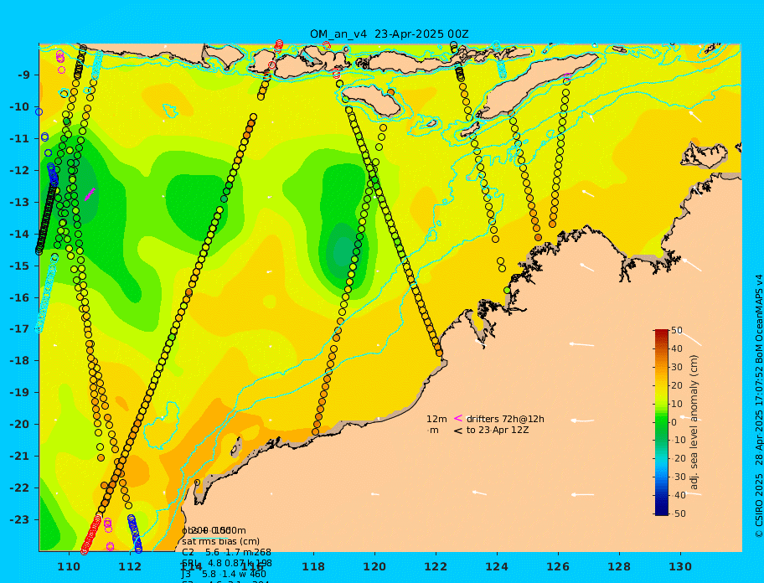This screenshot has height=583, width=764.
Task: Click latitude axis label "-23"
Action: click(x=20, y=519)
